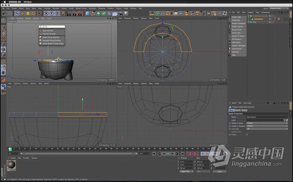
Task: Click the recycle-style orange toolbar icon
Action: 168,13
